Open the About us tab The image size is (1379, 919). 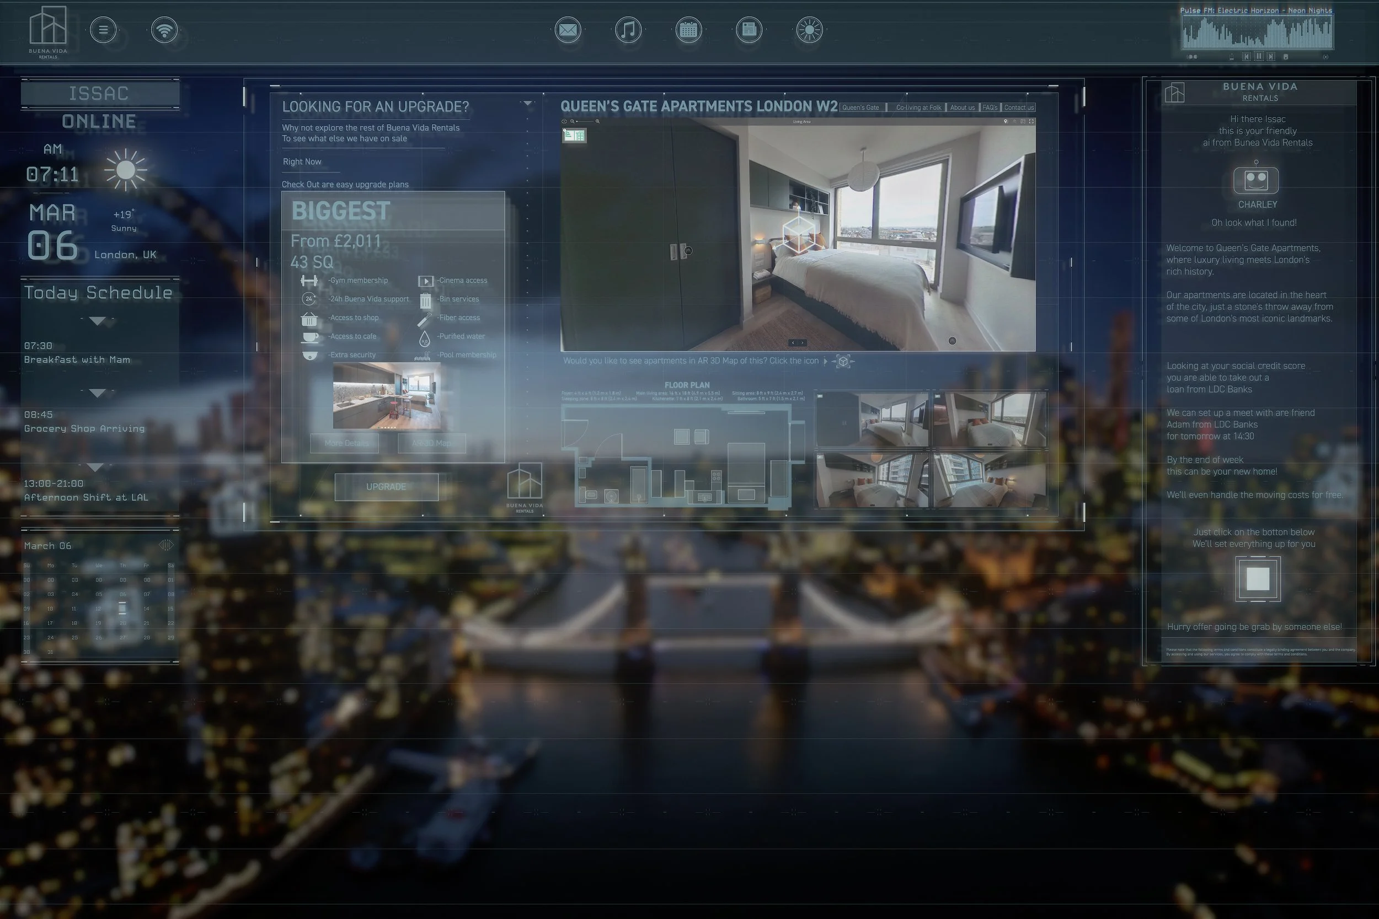point(962,108)
